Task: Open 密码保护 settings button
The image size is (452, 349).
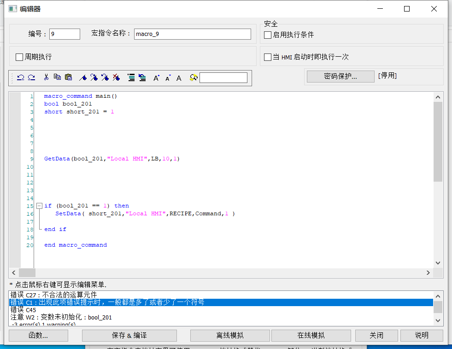Action: (x=340, y=76)
